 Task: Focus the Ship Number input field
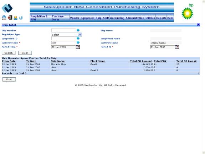coord(63,30)
